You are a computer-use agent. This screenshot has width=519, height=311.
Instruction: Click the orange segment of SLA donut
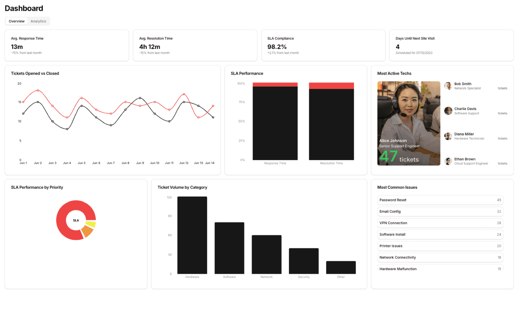point(87,231)
